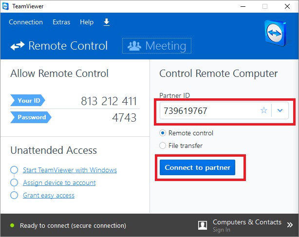
Task: Open the Help menu
Action: coord(87,22)
